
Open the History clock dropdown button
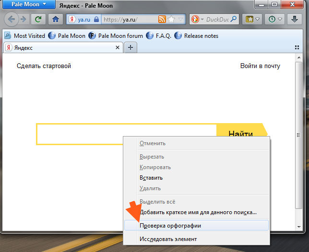tap(275, 19)
